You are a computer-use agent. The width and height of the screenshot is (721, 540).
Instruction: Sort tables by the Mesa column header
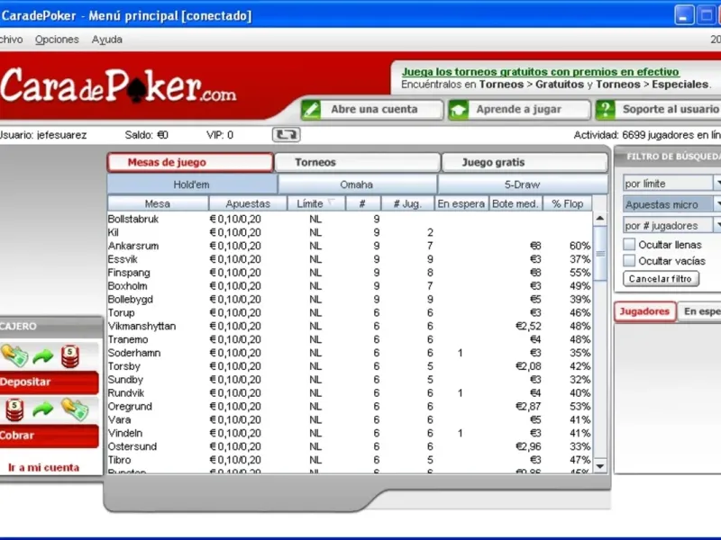point(158,203)
